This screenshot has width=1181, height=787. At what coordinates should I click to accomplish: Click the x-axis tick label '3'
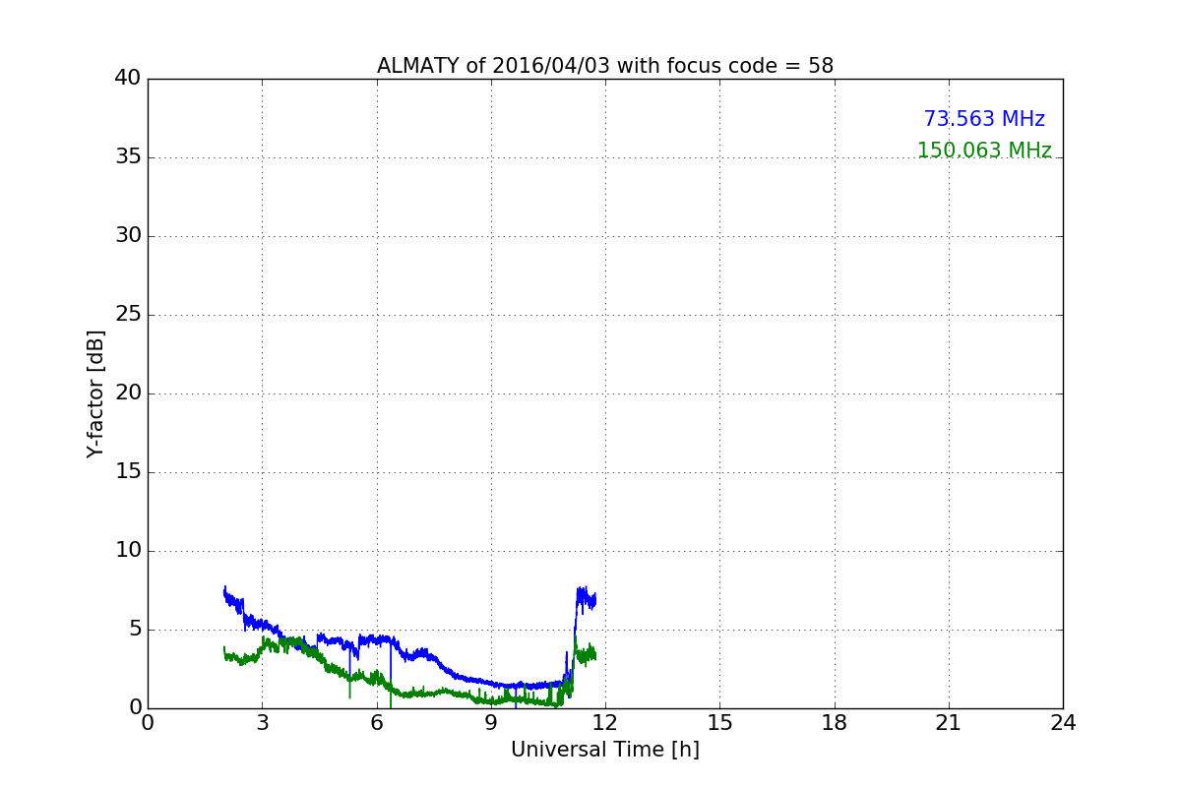(x=262, y=723)
